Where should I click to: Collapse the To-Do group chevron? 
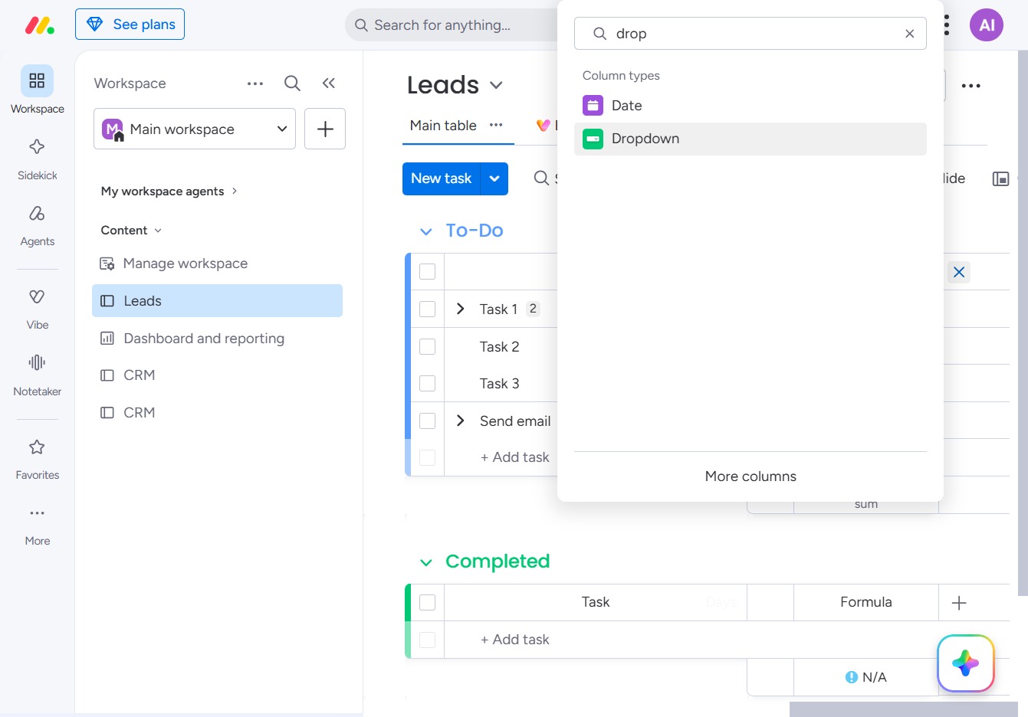click(426, 231)
